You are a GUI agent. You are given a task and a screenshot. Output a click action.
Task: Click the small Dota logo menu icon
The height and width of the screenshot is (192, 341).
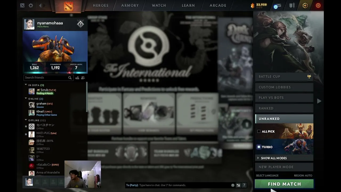22,5
